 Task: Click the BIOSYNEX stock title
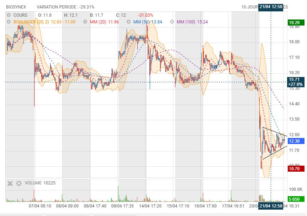point(16,7)
